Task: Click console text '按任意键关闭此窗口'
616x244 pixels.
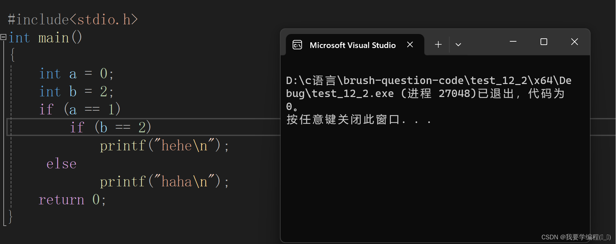Action: pyautogui.click(x=343, y=119)
